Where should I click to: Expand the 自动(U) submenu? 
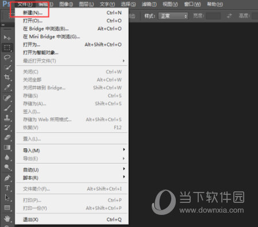coord(124,169)
